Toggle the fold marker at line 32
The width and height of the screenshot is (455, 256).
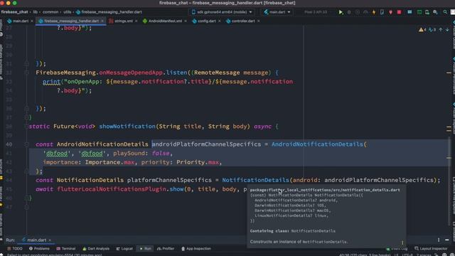[x=27, y=73]
